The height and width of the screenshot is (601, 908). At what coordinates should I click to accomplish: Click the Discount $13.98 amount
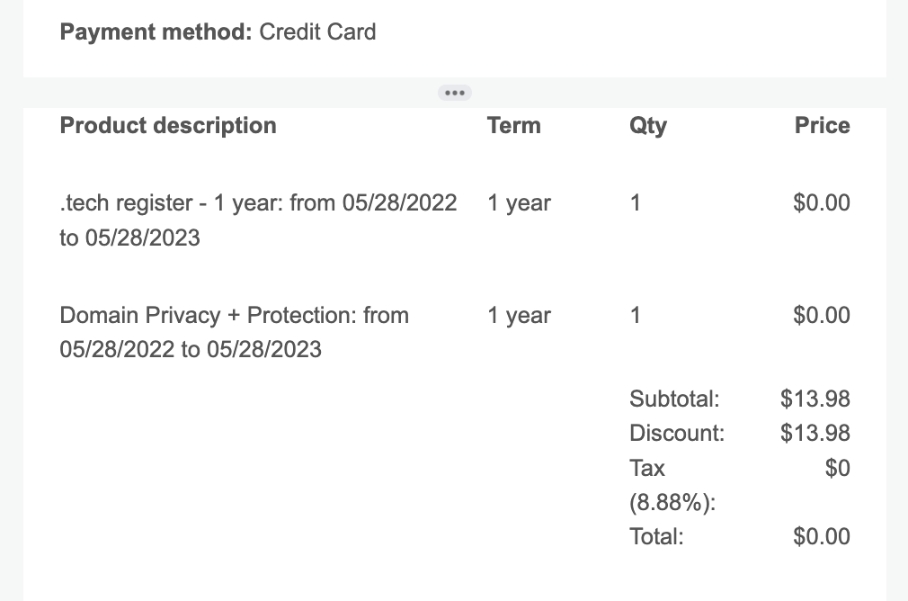pyautogui.click(x=815, y=433)
